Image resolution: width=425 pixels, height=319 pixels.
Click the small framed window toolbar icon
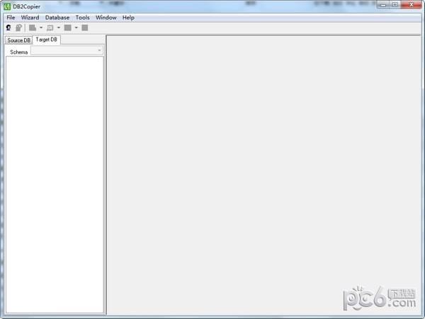tap(50, 28)
